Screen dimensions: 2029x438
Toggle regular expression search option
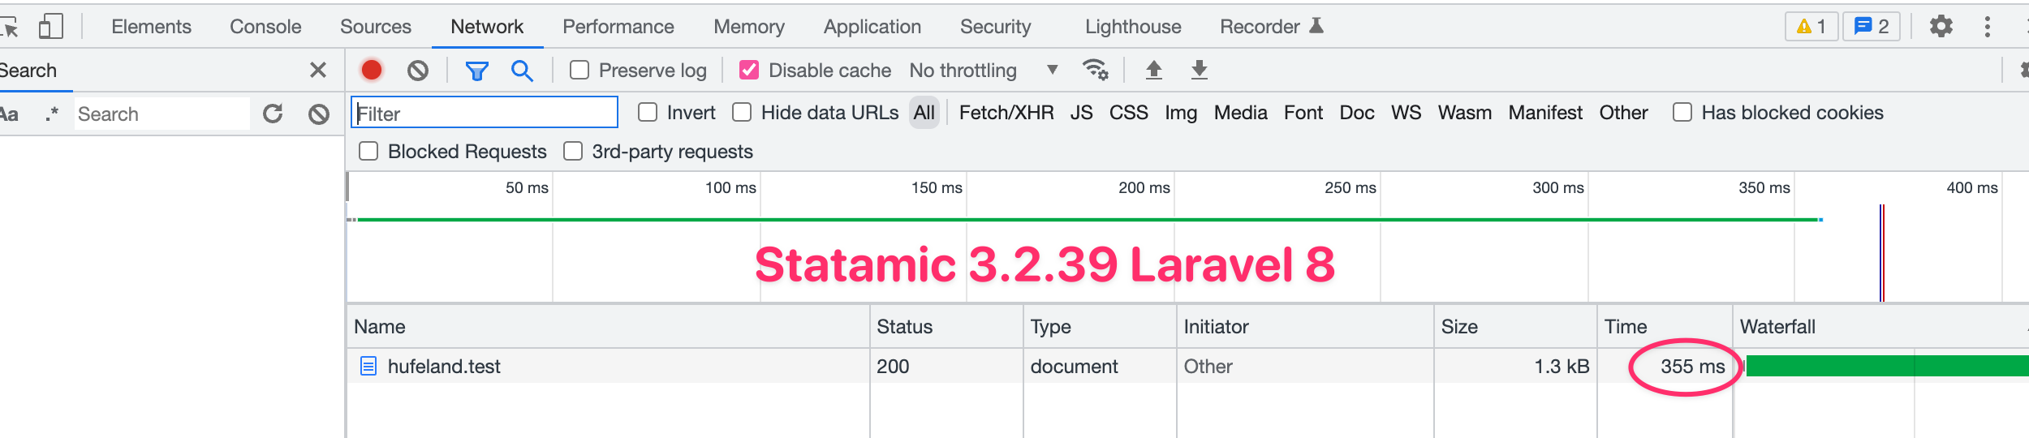(x=52, y=114)
